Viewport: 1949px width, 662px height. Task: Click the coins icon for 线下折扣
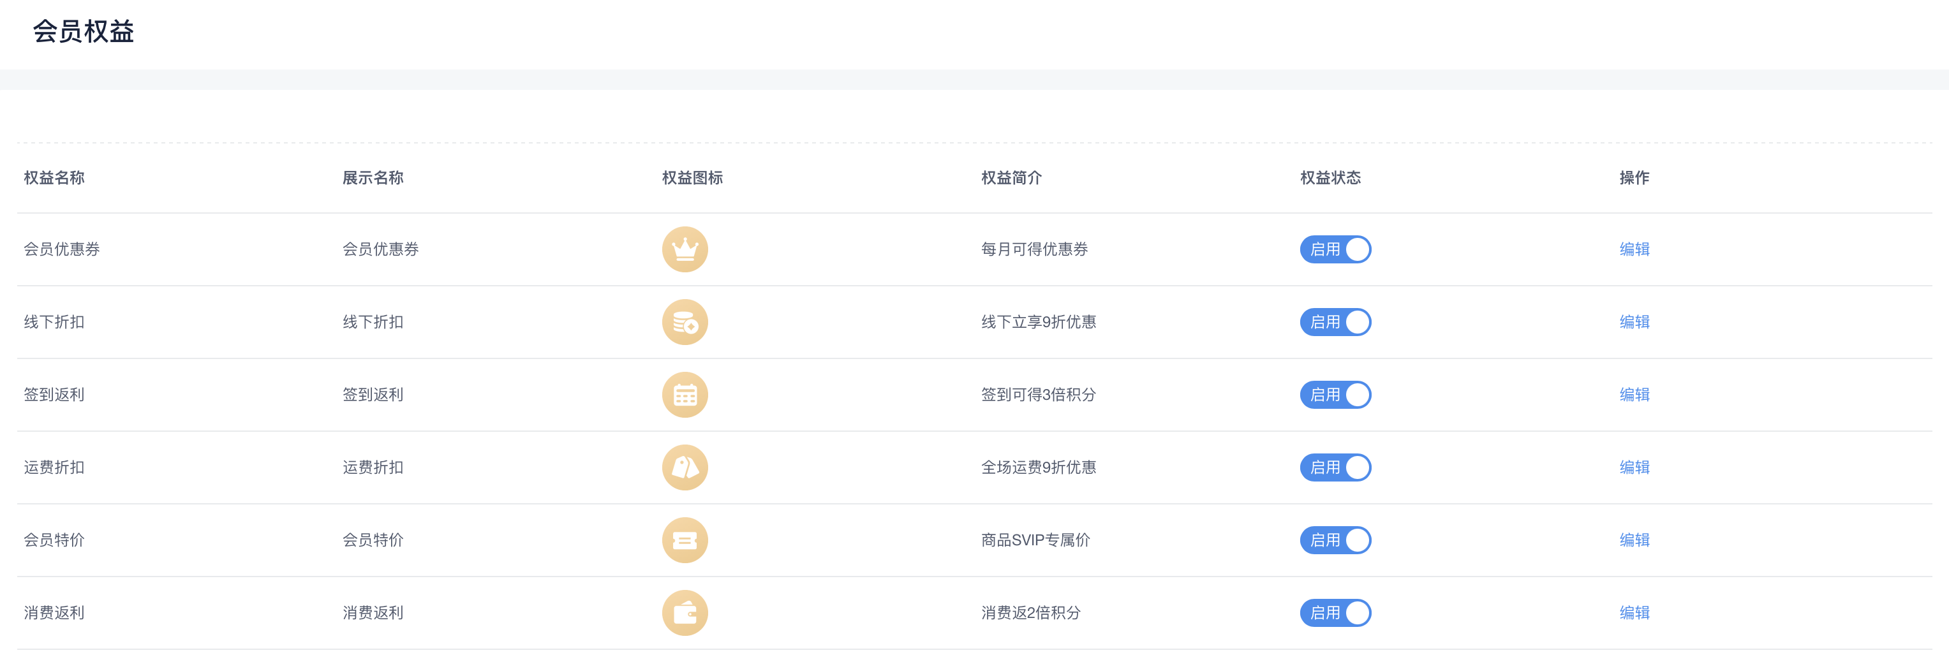point(685,321)
